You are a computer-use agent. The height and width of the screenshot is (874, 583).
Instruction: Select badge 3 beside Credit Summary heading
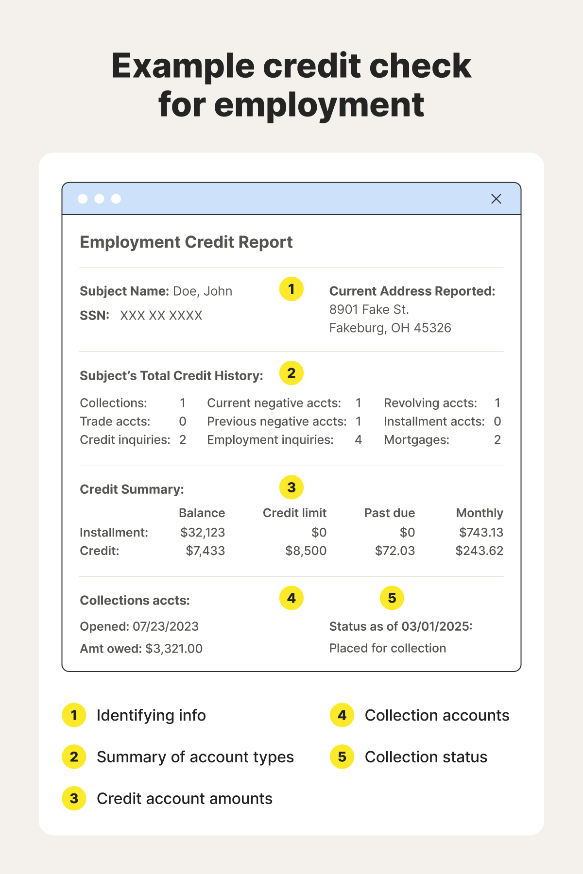tap(291, 487)
